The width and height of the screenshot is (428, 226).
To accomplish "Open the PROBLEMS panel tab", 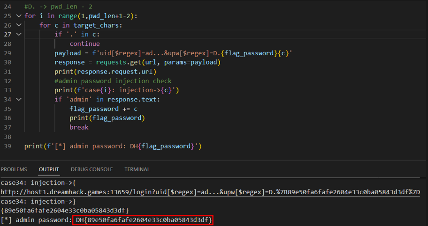I will coord(14,169).
